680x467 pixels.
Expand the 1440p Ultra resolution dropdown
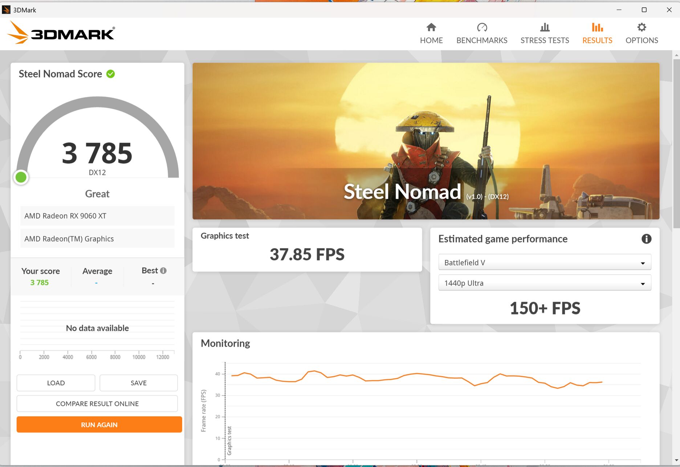point(545,283)
